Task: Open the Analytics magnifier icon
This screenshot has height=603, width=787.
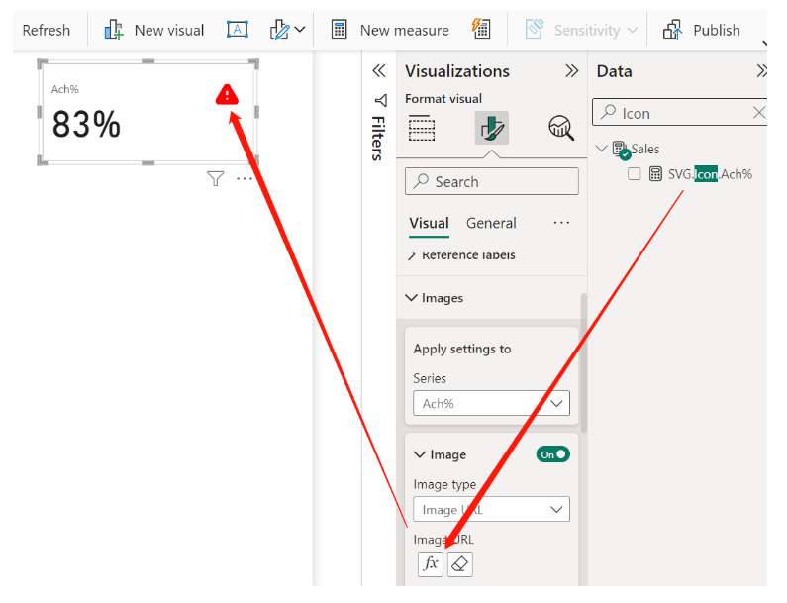Action: click(x=560, y=128)
